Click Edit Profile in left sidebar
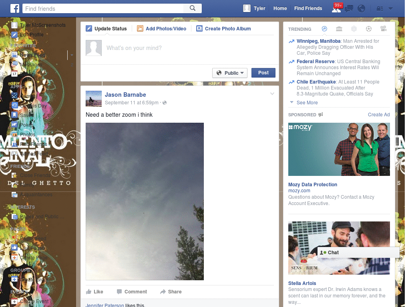The image size is (410, 307). [x=32, y=34]
